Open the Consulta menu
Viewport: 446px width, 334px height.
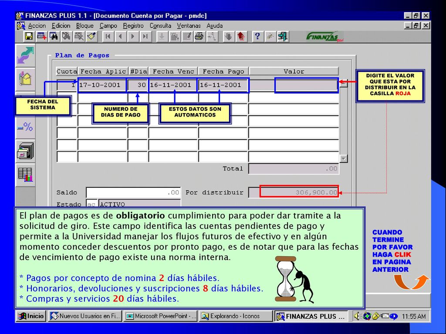click(x=160, y=26)
